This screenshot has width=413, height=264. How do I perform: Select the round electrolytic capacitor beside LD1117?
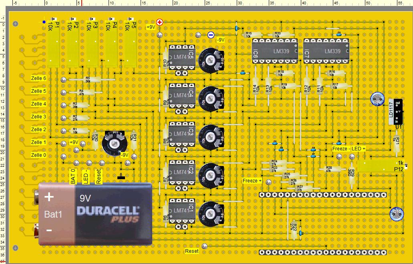point(377,99)
